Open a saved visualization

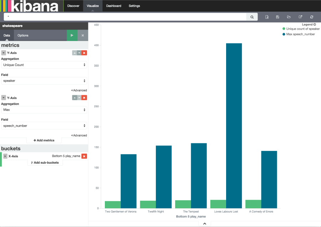tap(289, 16)
